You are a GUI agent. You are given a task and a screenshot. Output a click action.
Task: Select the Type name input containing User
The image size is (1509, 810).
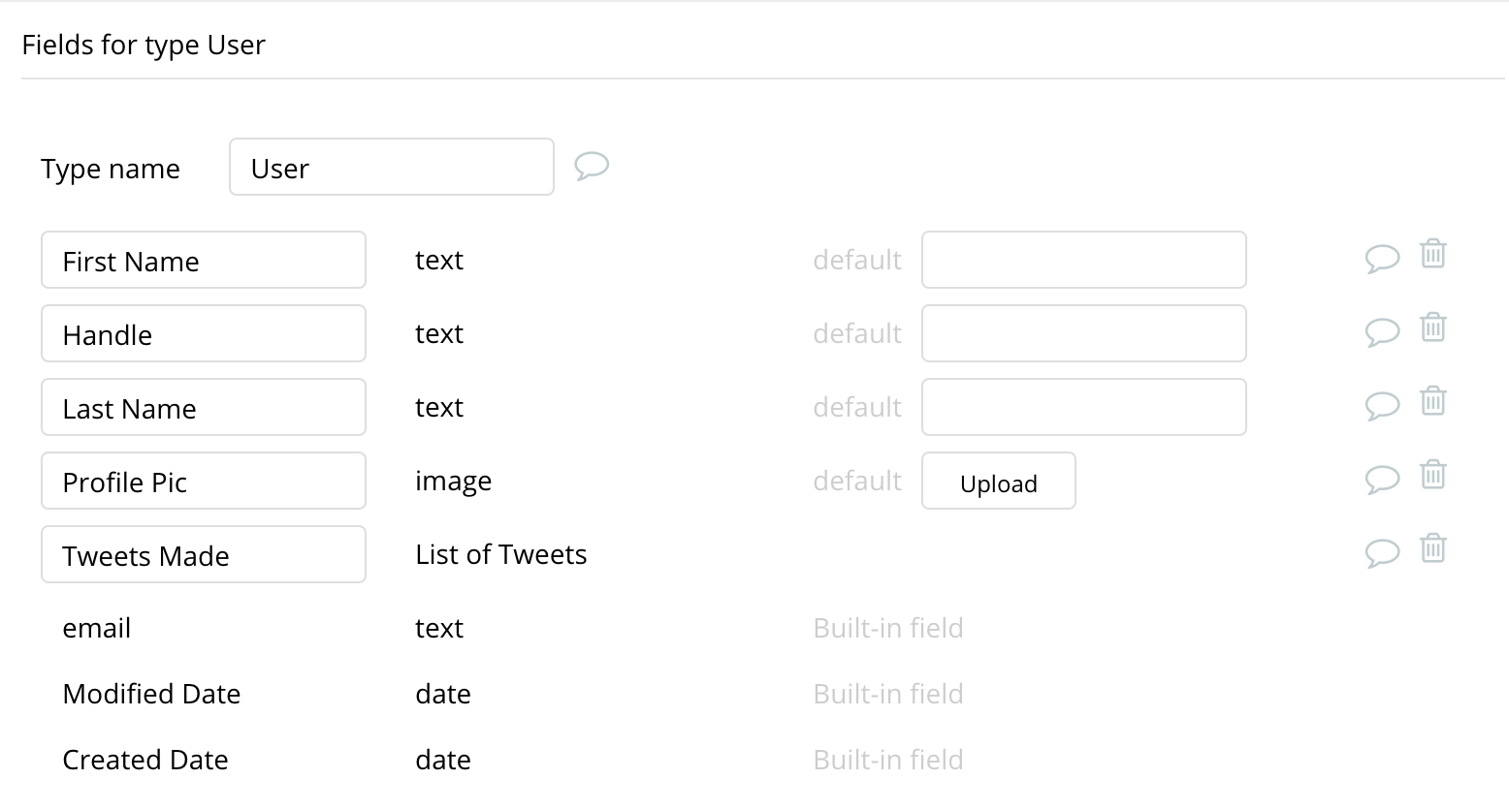(x=391, y=166)
